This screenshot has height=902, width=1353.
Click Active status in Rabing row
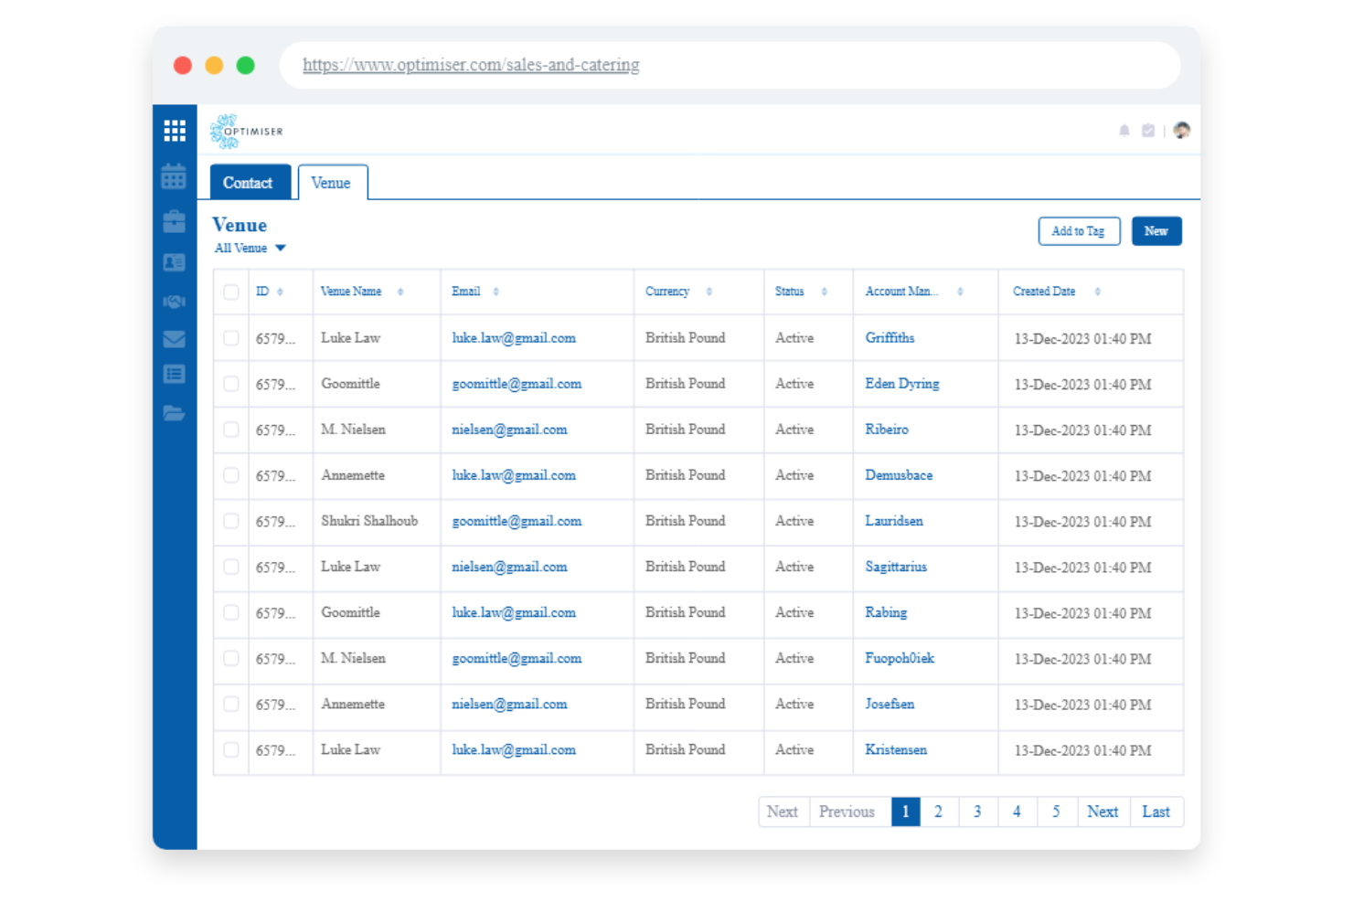(794, 612)
